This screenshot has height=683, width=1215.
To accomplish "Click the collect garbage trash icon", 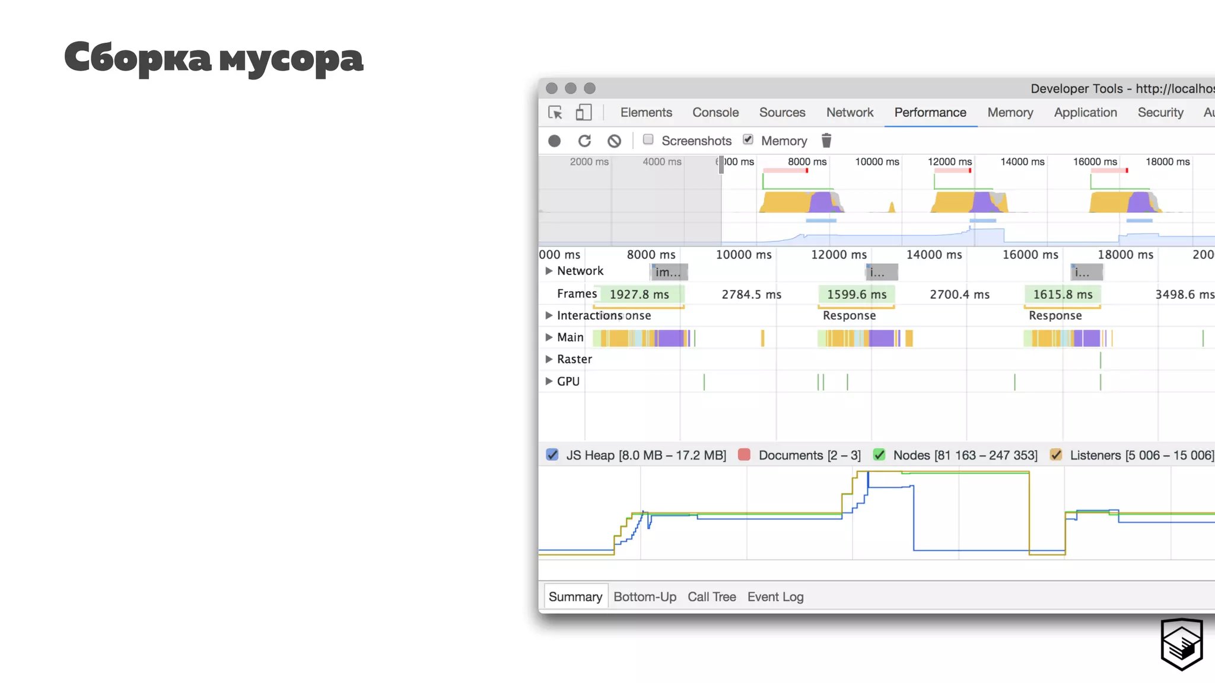I will [x=826, y=141].
